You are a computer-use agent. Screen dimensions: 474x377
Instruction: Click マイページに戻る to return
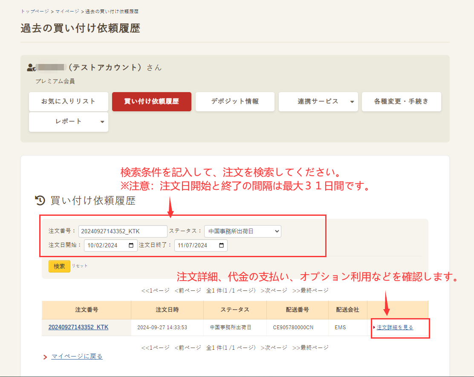77,356
